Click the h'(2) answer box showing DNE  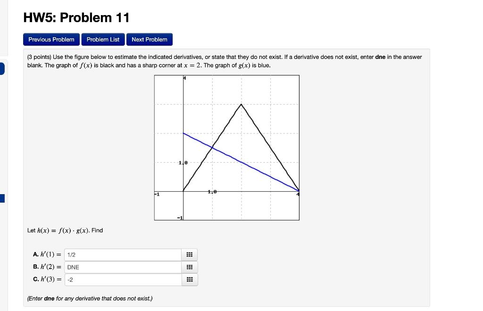[x=123, y=267]
